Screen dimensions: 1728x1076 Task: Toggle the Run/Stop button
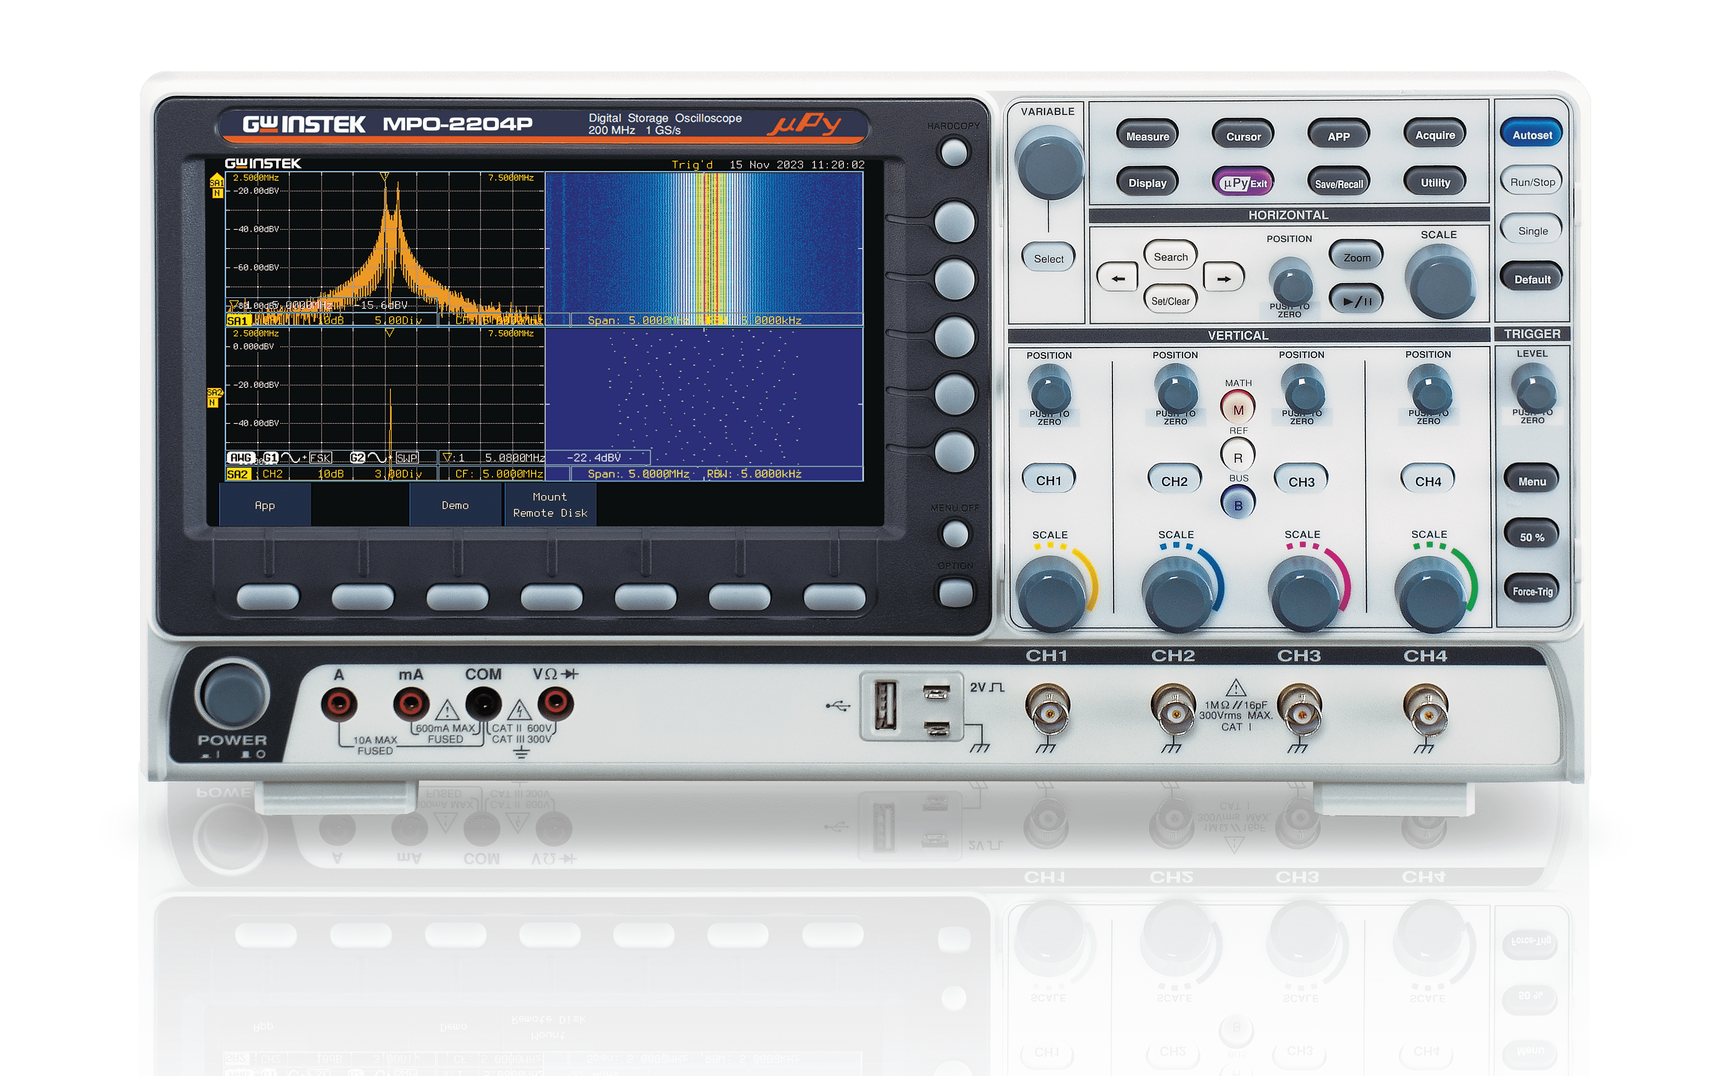pos(1532,182)
